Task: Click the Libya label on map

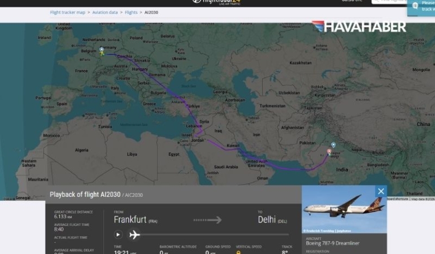Action: [132, 154]
